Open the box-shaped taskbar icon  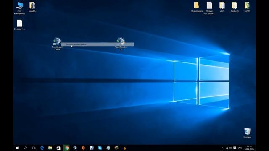[x=116, y=148]
